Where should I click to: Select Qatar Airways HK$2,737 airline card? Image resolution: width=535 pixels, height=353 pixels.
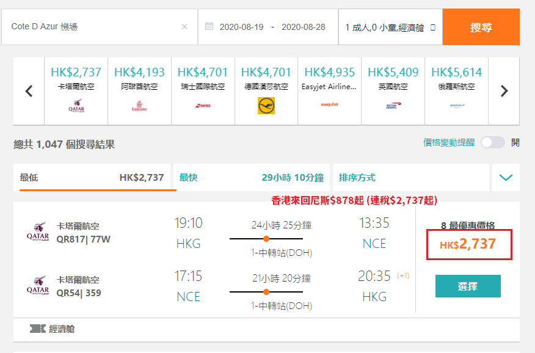[76, 91]
